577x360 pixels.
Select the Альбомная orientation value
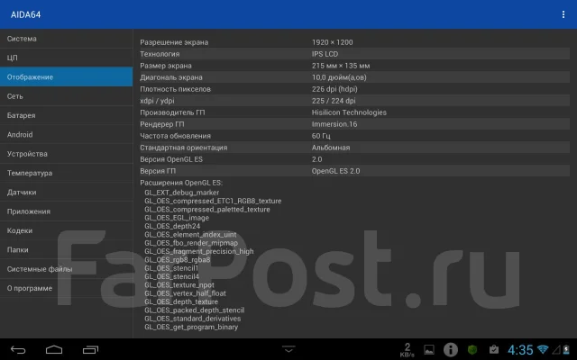click(331, 148)
